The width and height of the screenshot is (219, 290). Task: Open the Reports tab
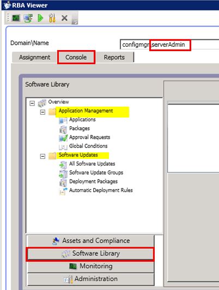tap(114, 57)
